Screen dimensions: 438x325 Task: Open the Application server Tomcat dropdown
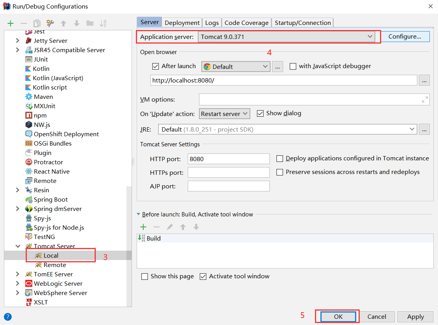coord(286,37)
